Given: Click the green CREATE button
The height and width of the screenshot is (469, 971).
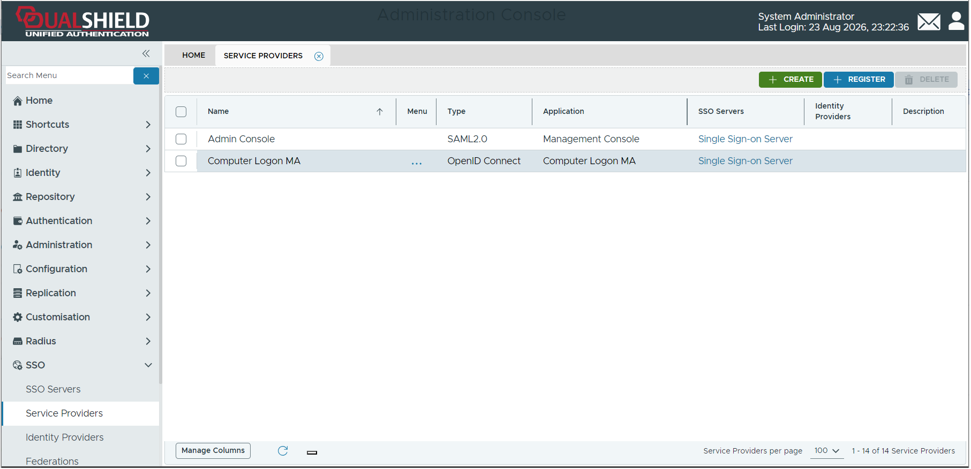Looking at the screenshot, I should click(x=791, y=80).
